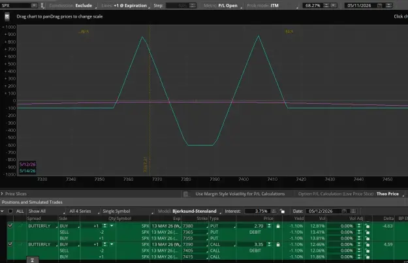Open calendar icon next to 05/11/2026 date
This screenshot has height=263, width=408.
pyautogui.click(x=379, y=5)
